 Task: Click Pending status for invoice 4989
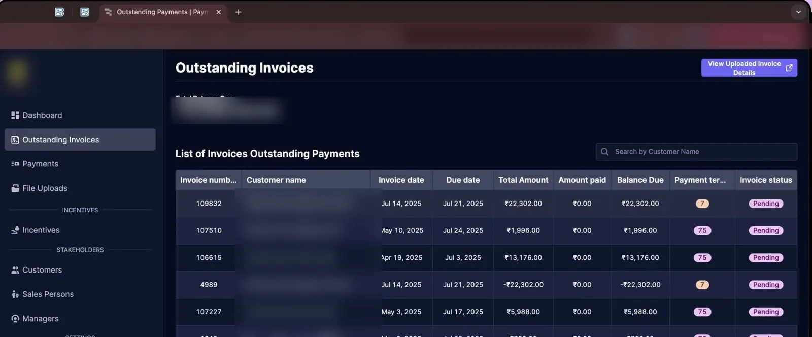(766, 285)
